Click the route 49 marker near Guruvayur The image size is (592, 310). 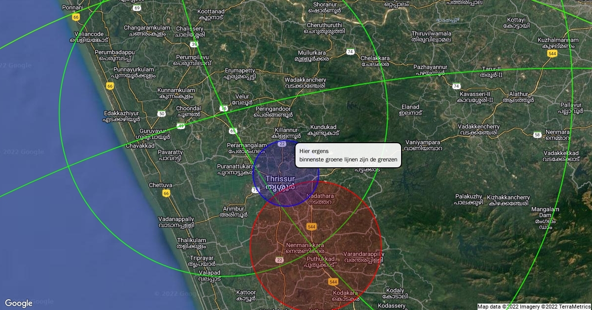click(182, 126)
